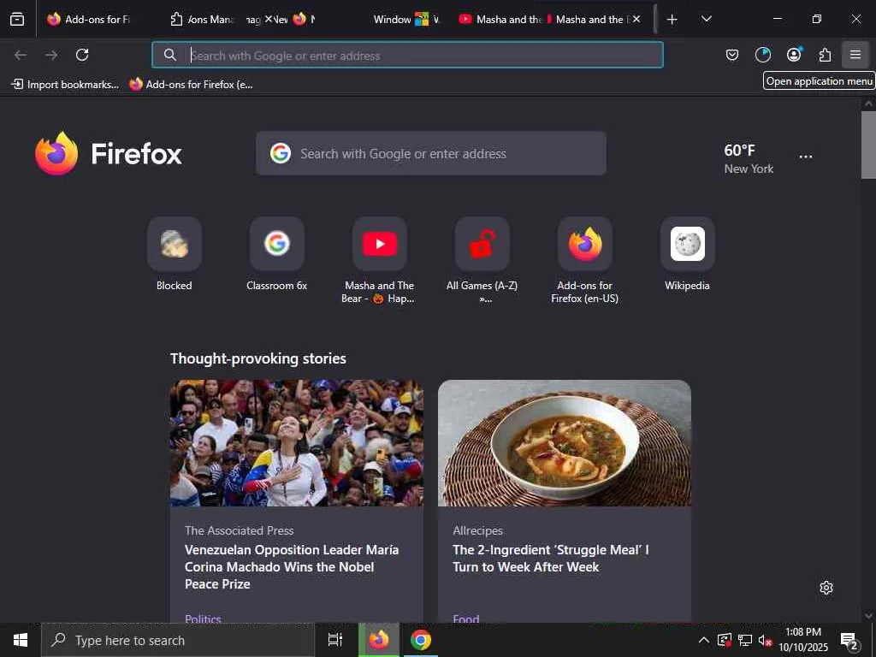Go back one page
The width and height of the screenshot is (876, 657).
pyautogui.click(x=21, y=55)
